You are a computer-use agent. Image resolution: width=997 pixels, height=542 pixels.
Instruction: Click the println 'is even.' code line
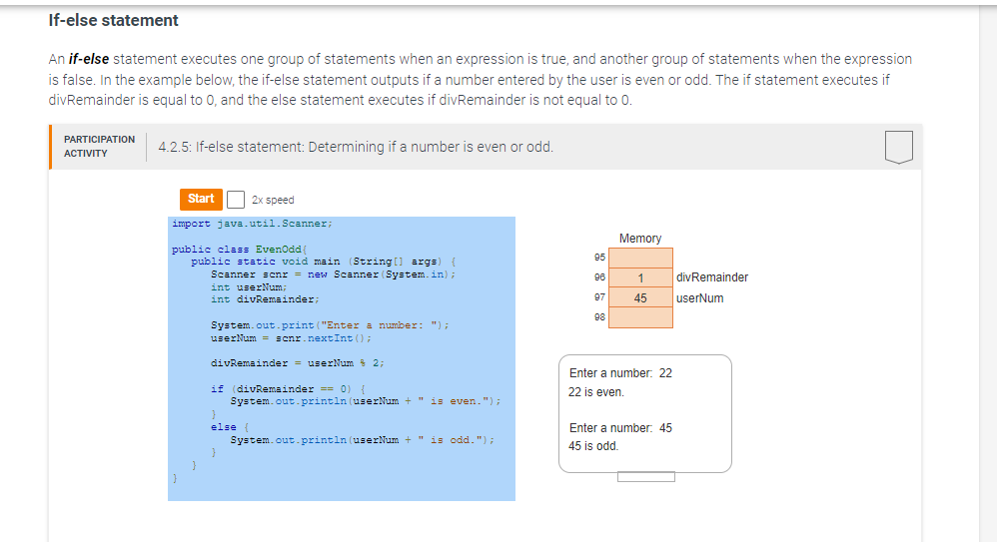tap(366, 401)
